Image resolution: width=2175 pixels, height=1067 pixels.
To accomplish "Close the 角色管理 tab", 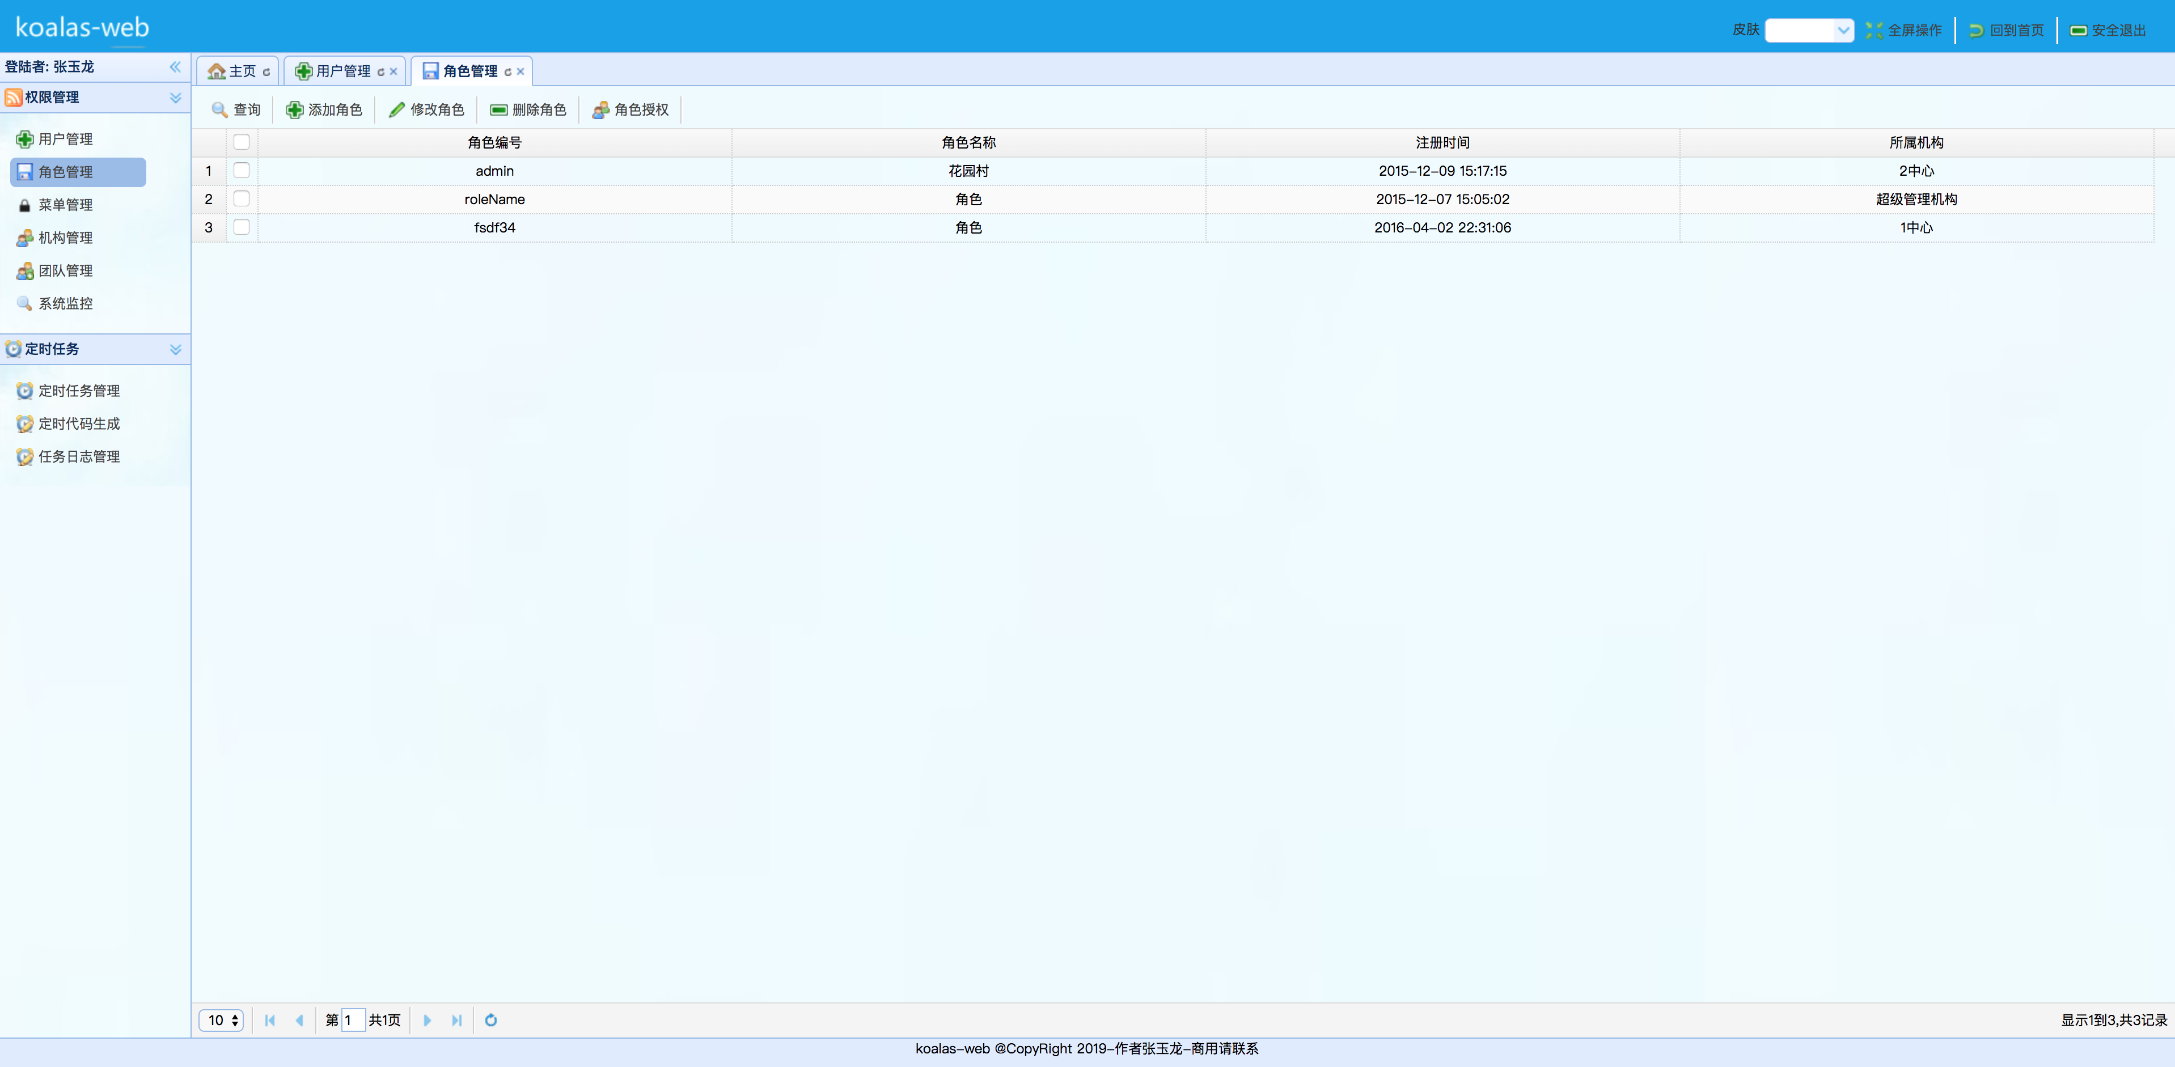I will [520, 72].
